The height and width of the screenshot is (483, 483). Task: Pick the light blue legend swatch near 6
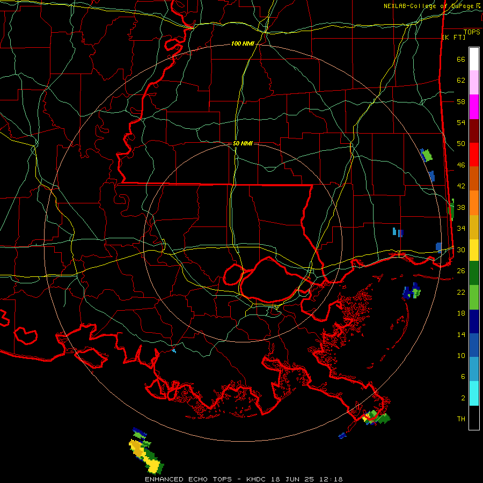(474, 369)
